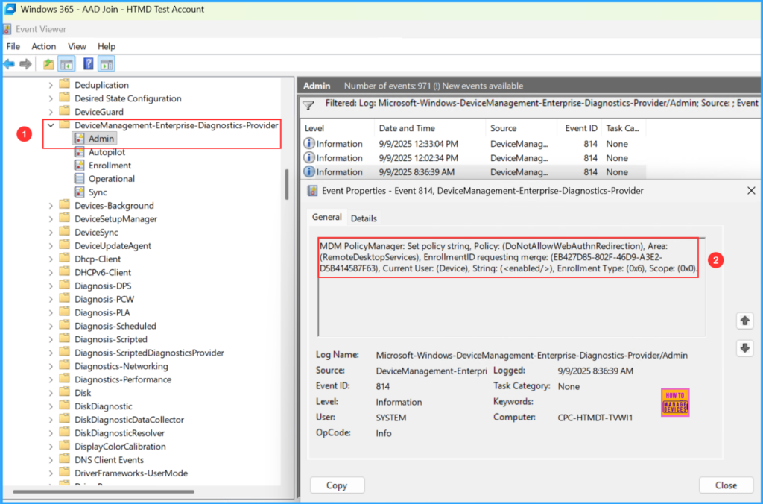Sort by Event ID column header

click(x=580, y=128)
